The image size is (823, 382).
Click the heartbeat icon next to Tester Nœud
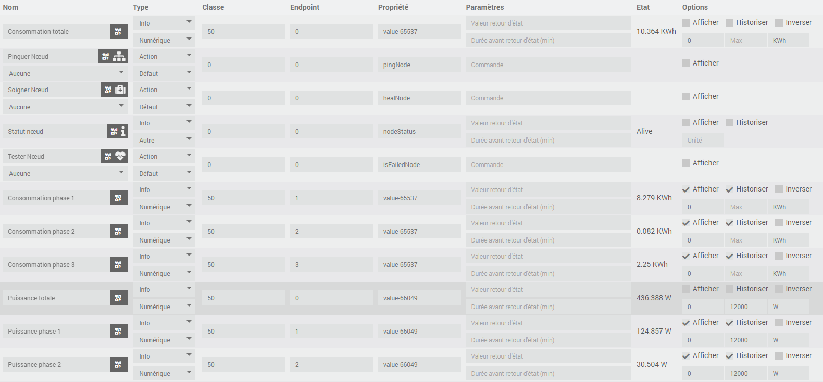[120, 156]
